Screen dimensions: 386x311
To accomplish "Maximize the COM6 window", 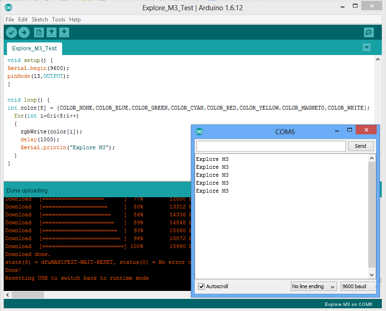I will coord(350,130).
